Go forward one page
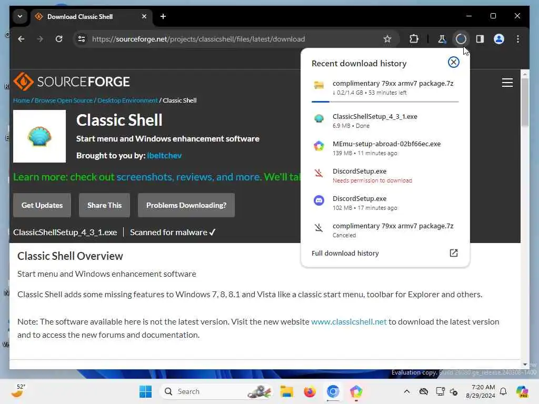The width and height of the screenshot is (539, 404). [40, 39]
